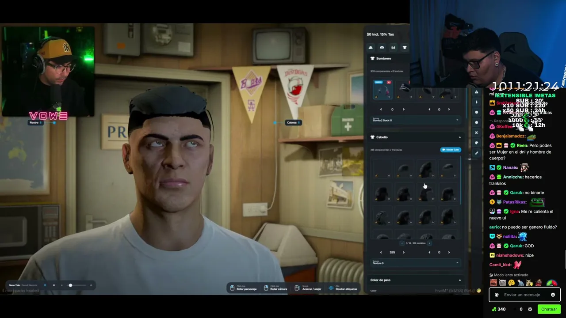
Task: Select the second hairstyle in third row
Action: [404, 216]
